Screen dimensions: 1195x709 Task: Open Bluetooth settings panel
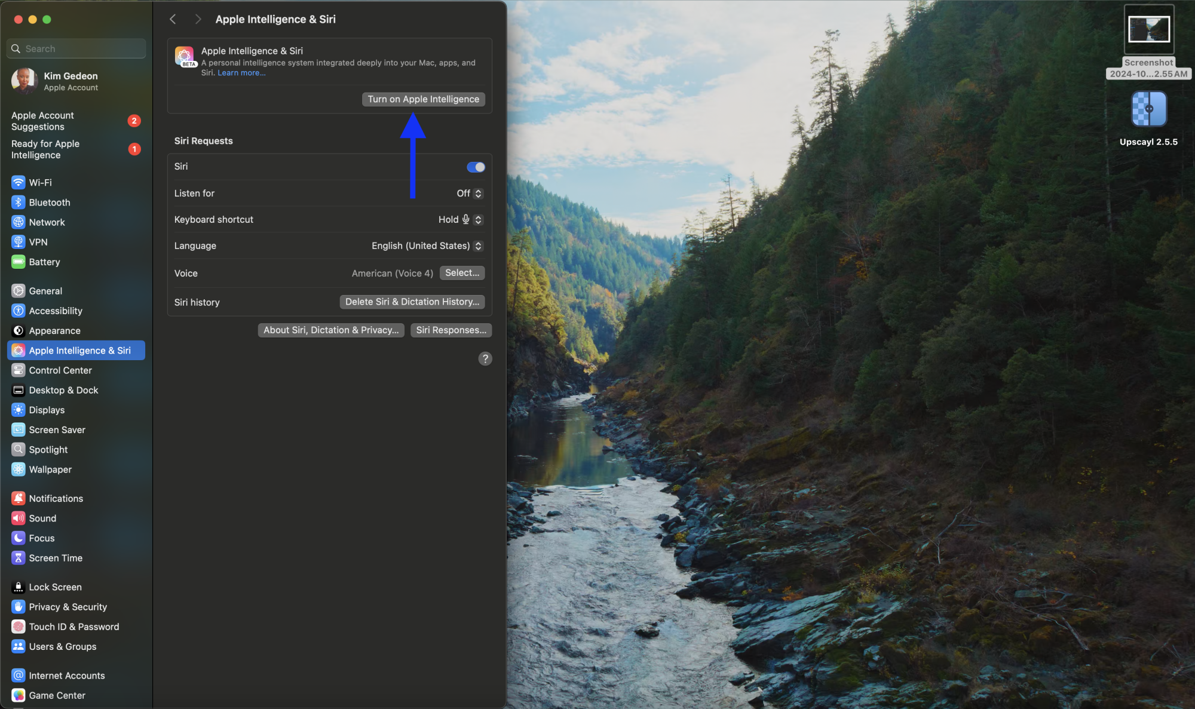(x=49, y=202)
